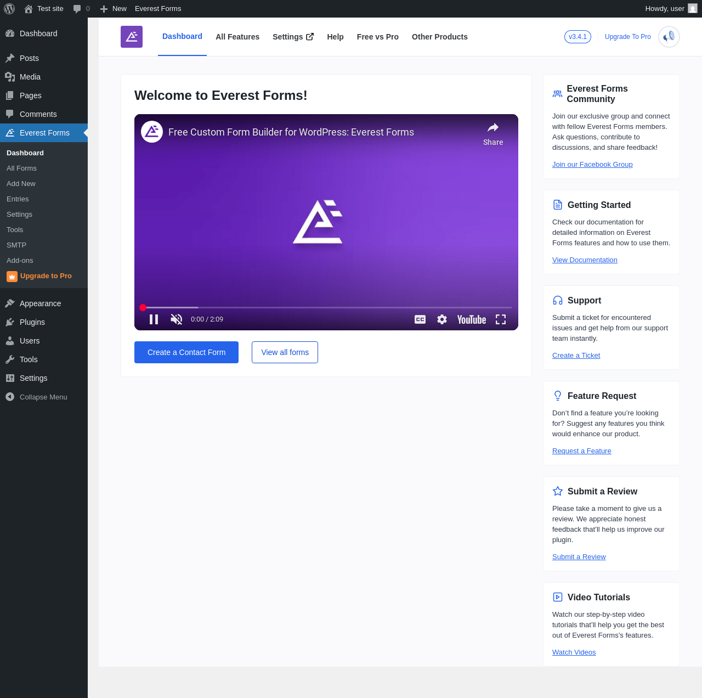Click the Comments icon in sidebar
Image resolution: width=702 pixels, height=698 pixels.
click(10, 114)
